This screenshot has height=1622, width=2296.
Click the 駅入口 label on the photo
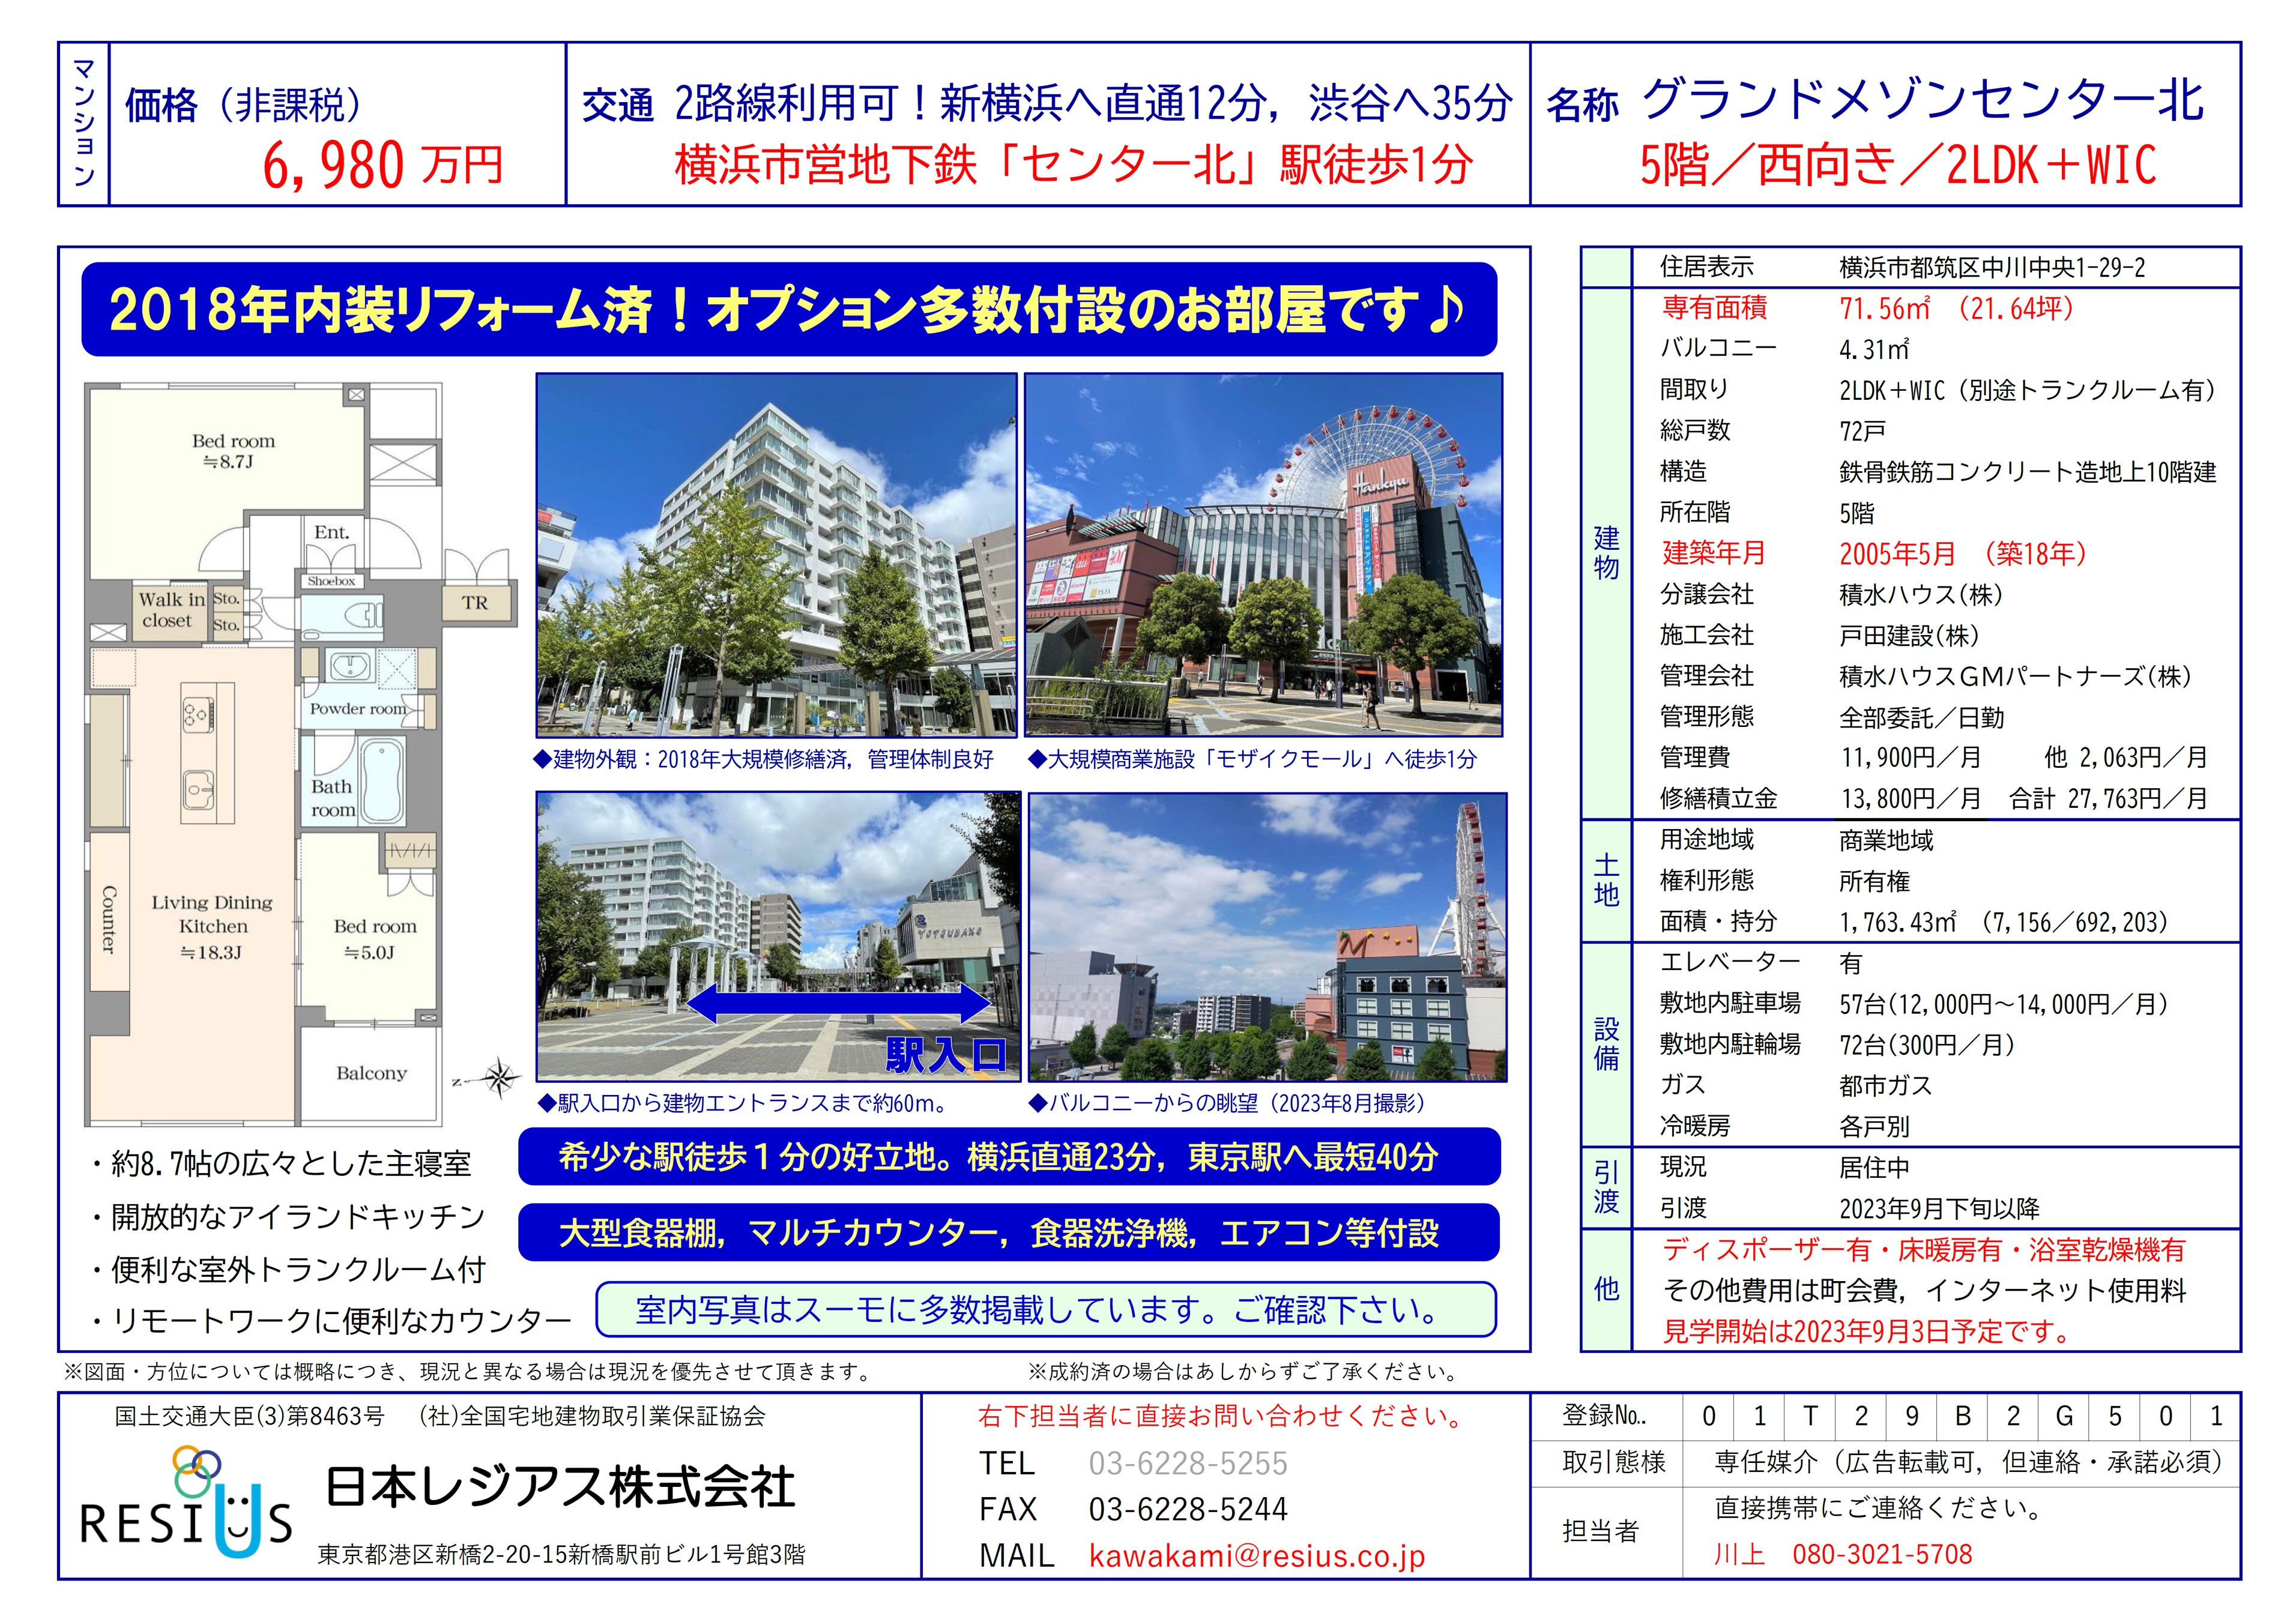coord(946,1055)
